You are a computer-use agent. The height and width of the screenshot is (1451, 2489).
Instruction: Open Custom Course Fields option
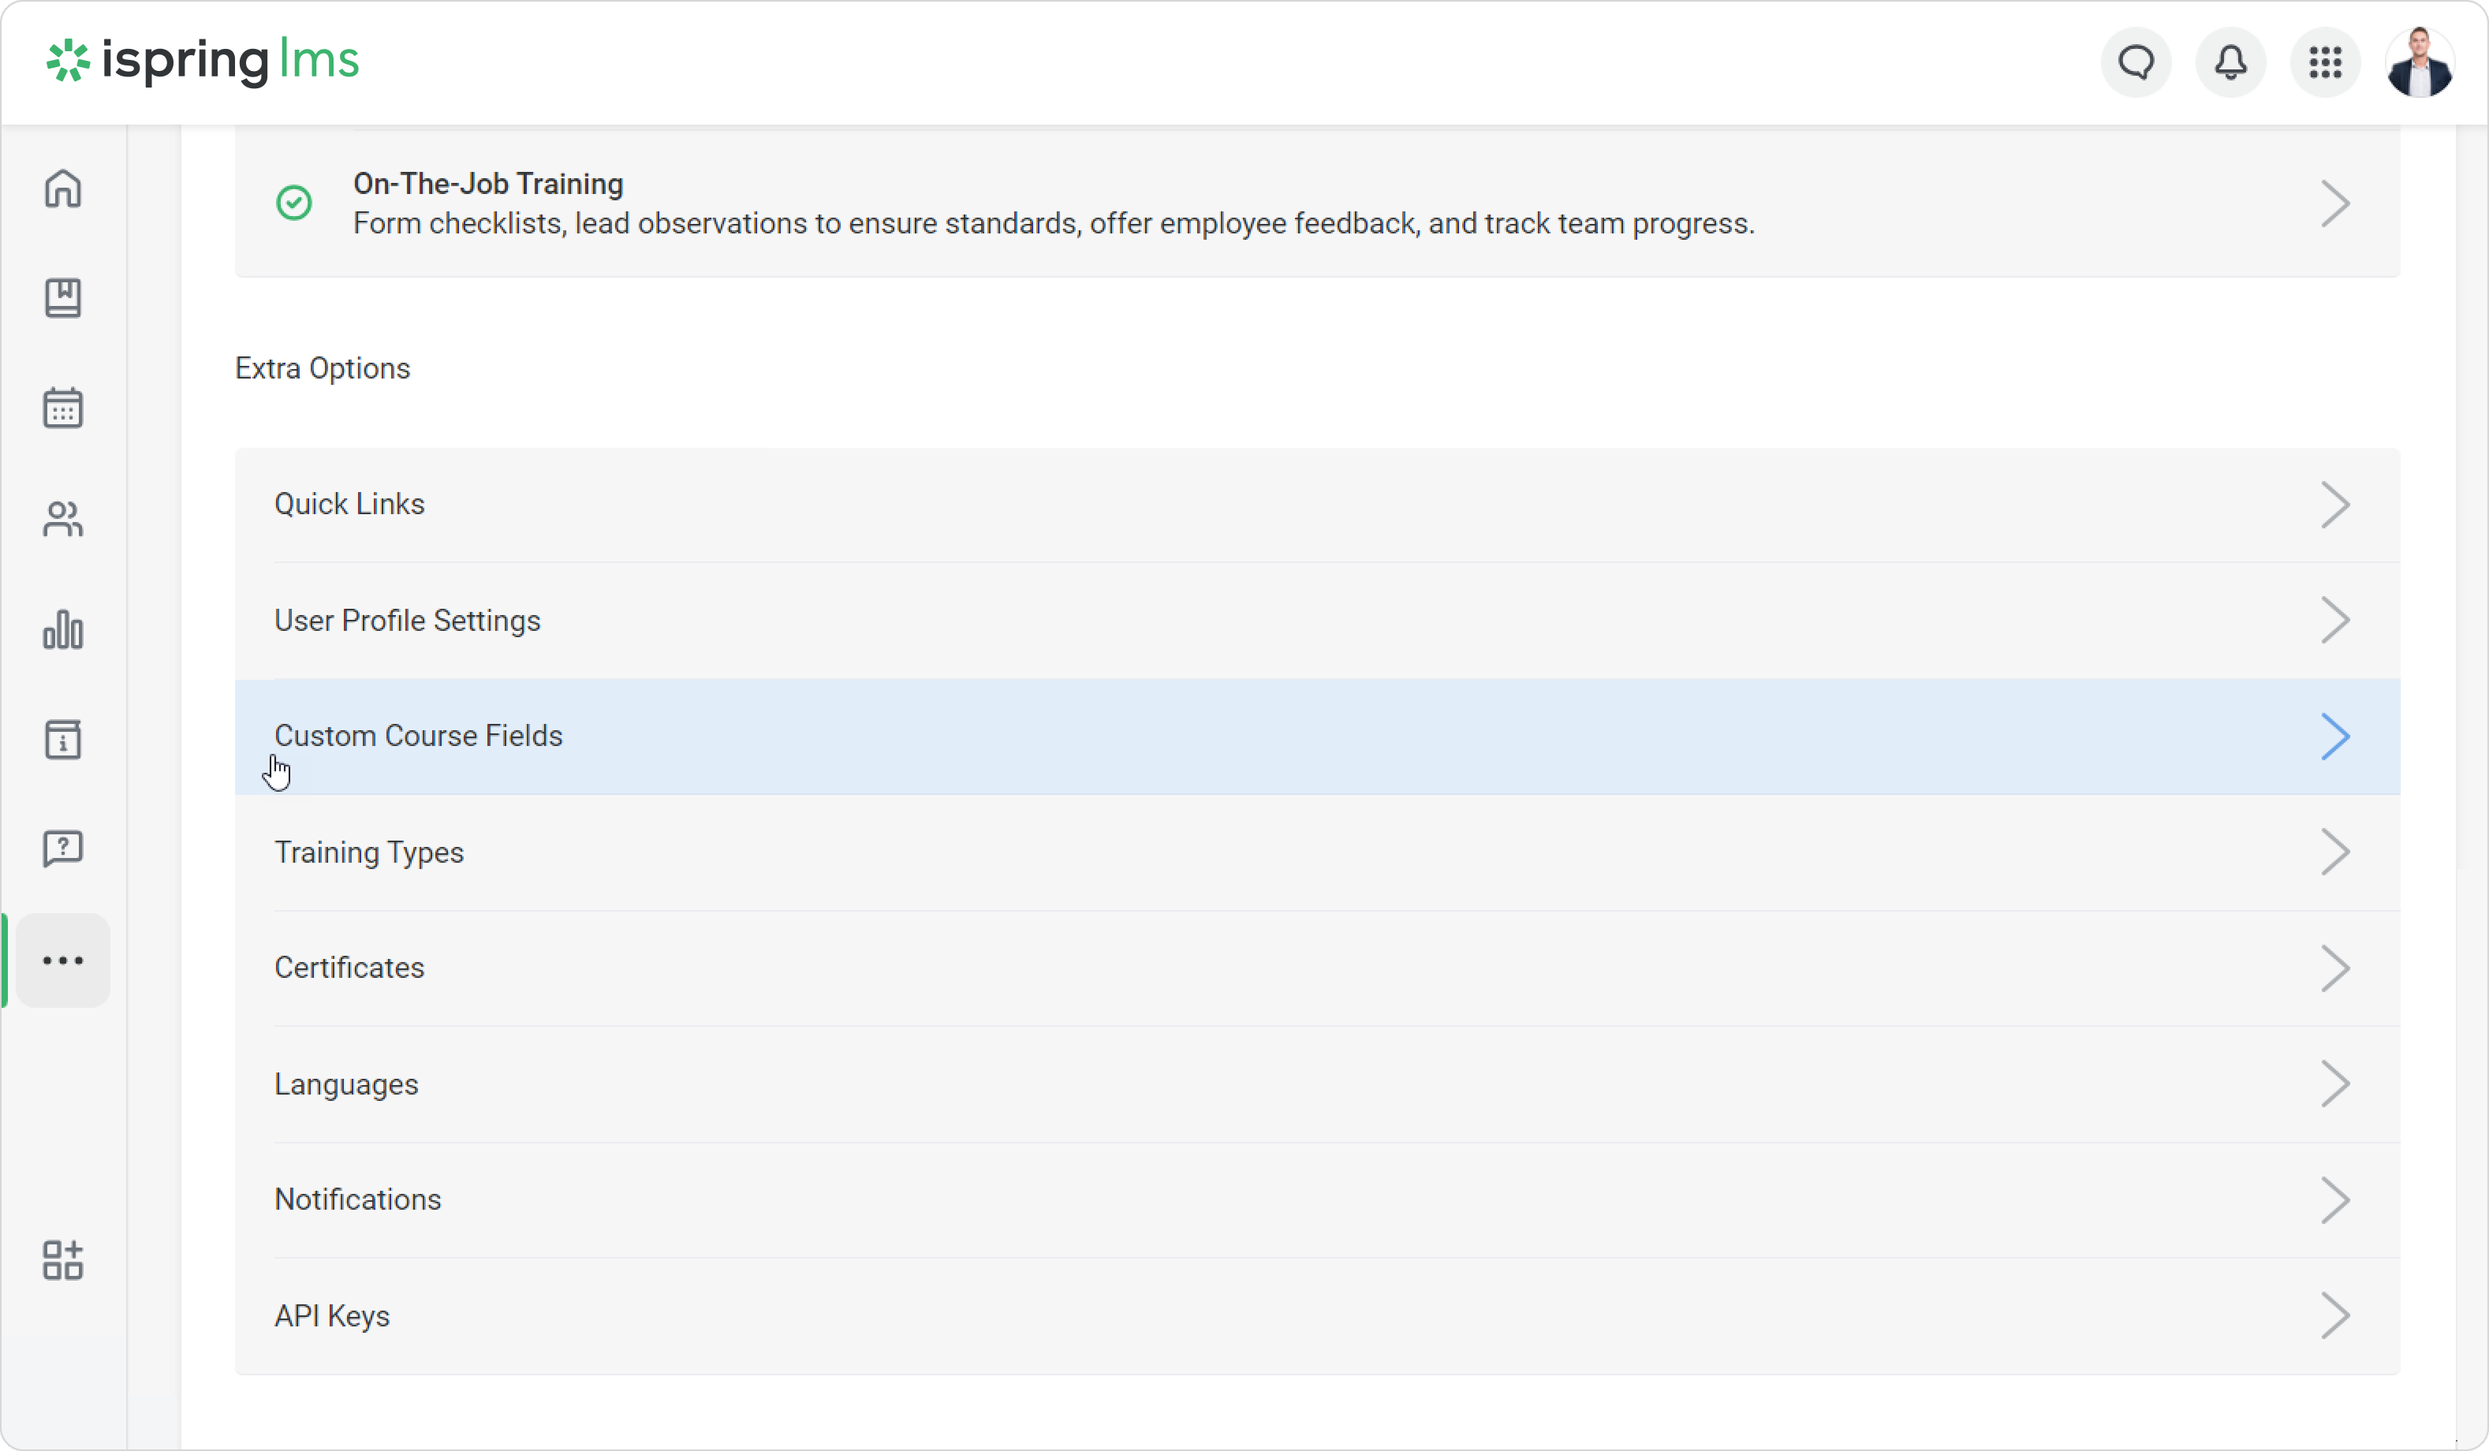click(419, 736)
